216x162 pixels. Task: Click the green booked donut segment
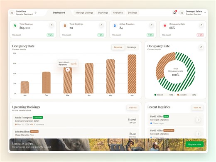click(191, 78)
